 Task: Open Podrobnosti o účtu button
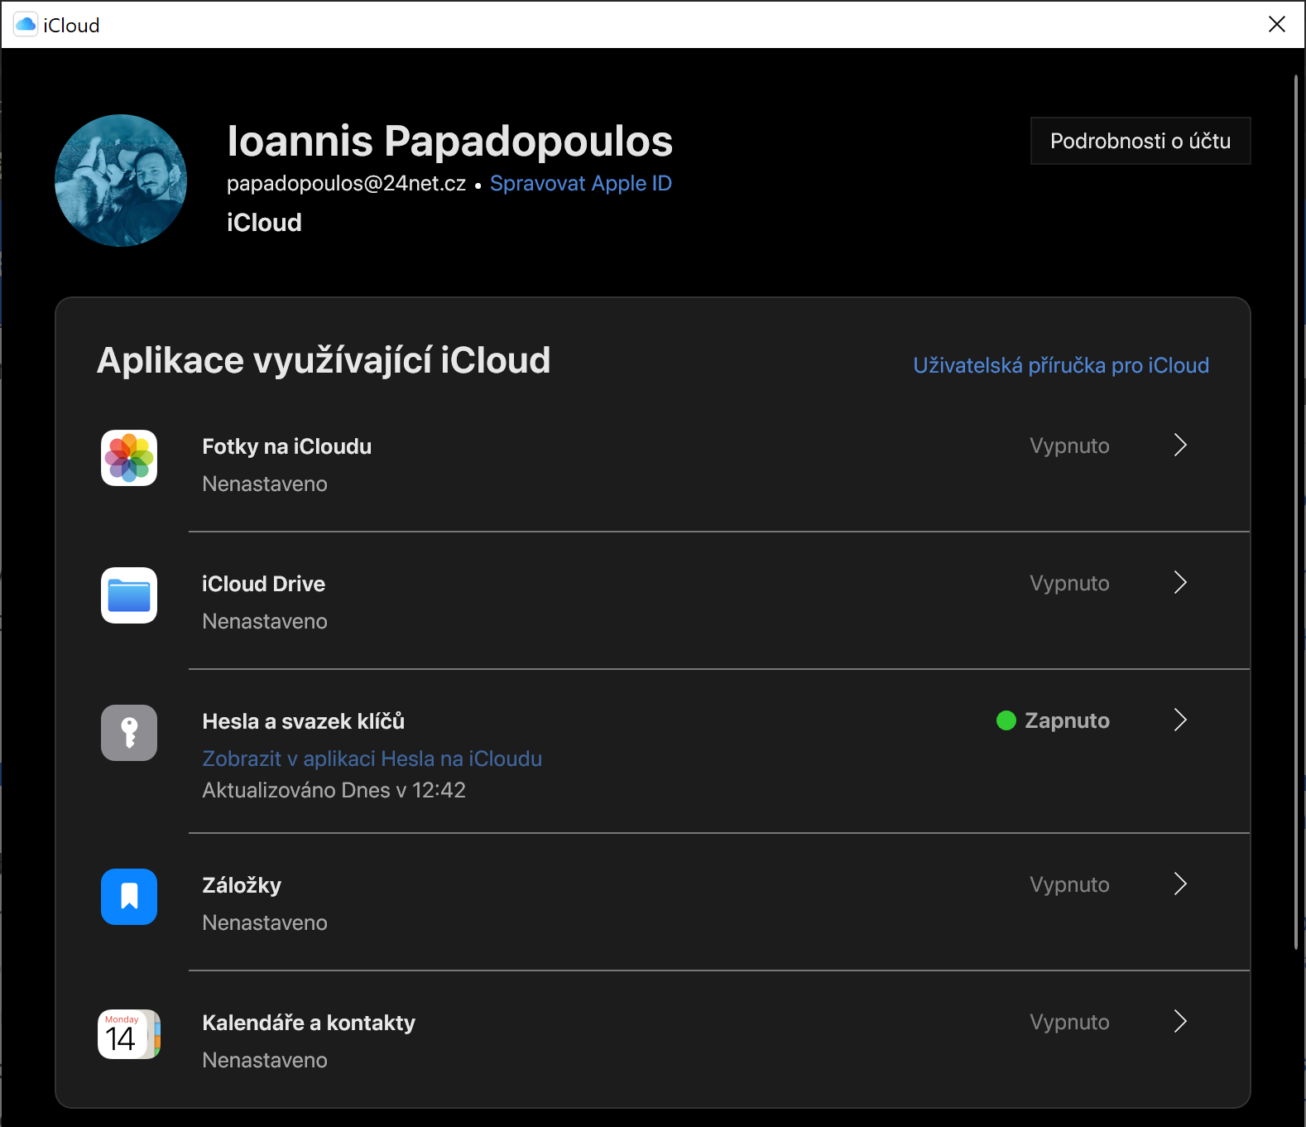(1140, 141)
